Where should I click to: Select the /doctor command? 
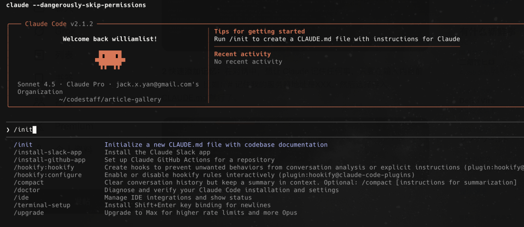(x=27, y=190)
